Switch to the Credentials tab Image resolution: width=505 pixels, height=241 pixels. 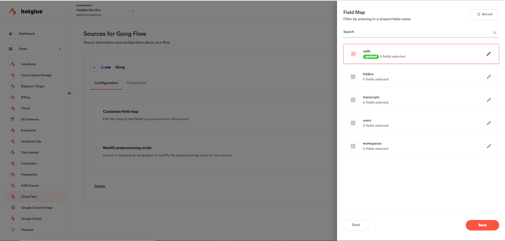(x=136, y=83)
